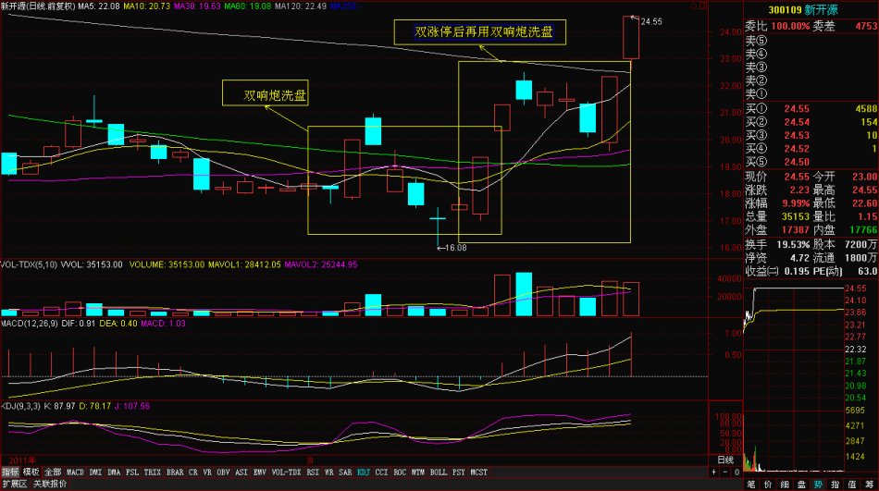The width and height of the screenshot is (879, 491).
Task: Click the MACD(12,26,9) panel label
Action: 30,324
